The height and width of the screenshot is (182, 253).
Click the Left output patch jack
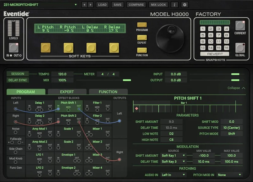(120, 121)
